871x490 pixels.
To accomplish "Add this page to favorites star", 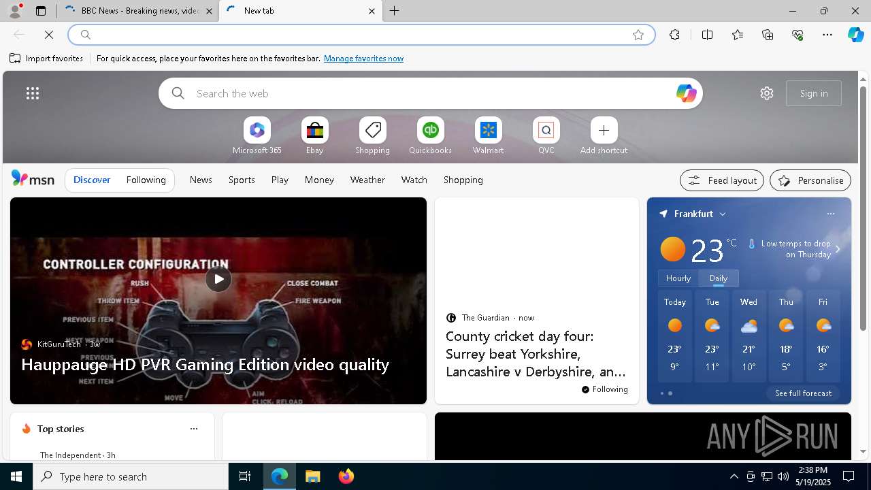I will 638,35.
